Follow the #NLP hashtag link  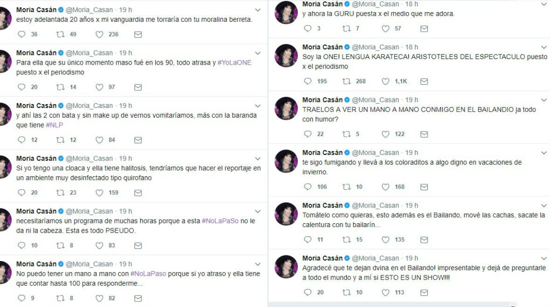coord(55,125)
